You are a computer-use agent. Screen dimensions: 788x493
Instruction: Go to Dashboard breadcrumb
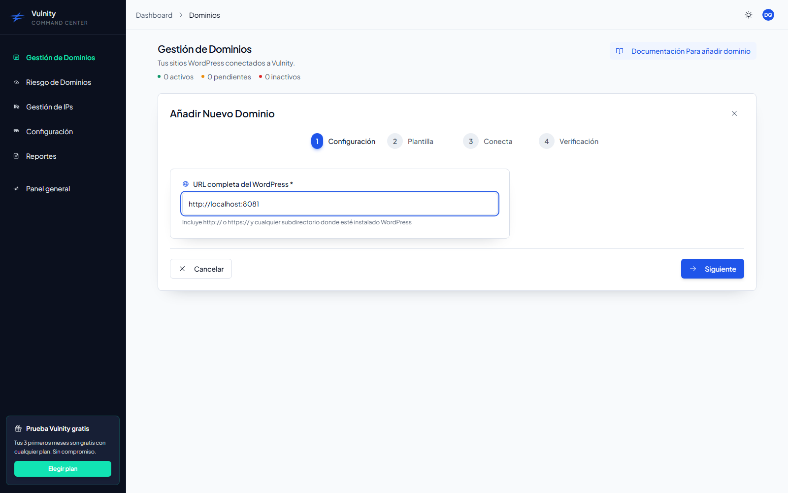click(x=154, y=15)
